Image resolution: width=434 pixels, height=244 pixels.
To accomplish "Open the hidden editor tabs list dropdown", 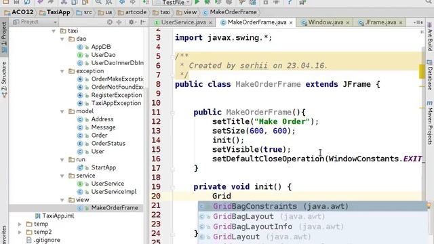I will point(418,22).
